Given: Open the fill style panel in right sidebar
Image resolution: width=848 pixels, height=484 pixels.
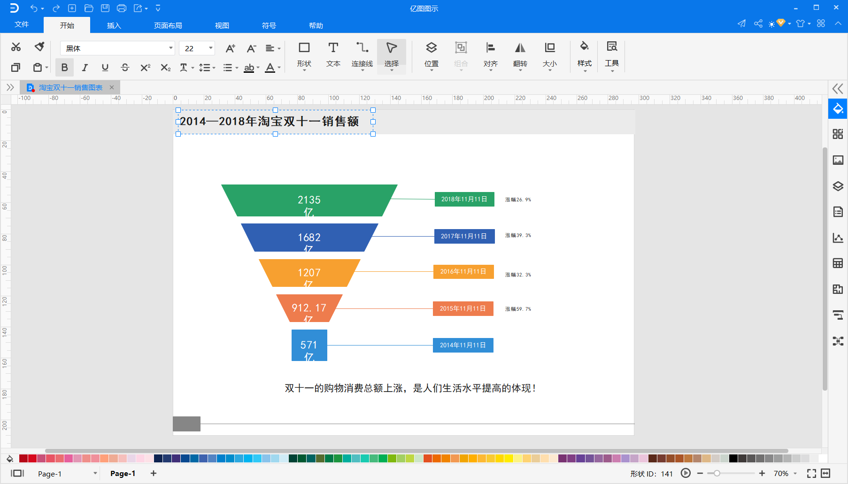Looking at the screenshot, I should click(x=838, y=109).
